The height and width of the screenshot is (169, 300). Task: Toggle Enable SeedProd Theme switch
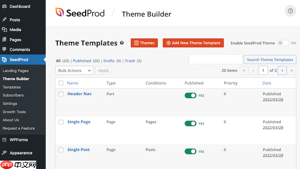(283, 43)
